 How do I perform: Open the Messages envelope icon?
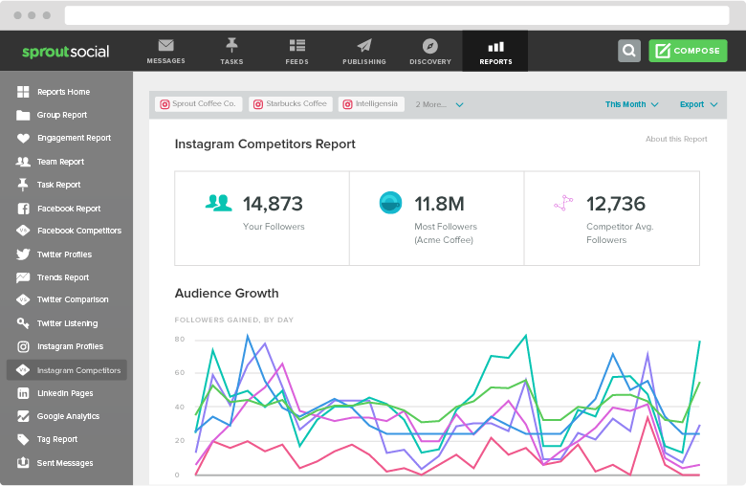click(x=165, y=45)
